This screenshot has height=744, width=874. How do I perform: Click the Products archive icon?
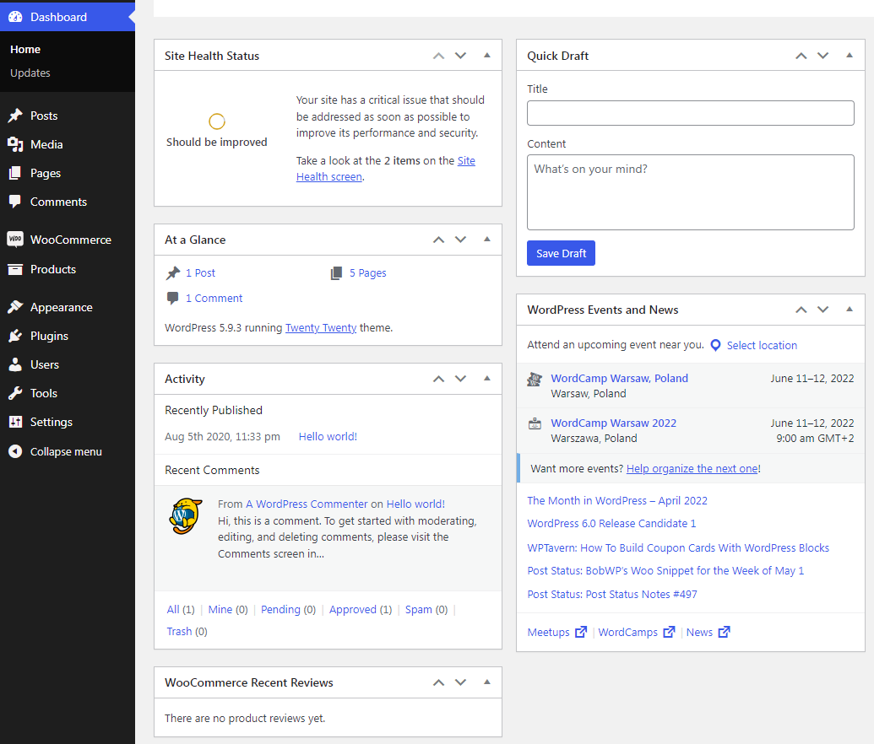click(15, 269)
